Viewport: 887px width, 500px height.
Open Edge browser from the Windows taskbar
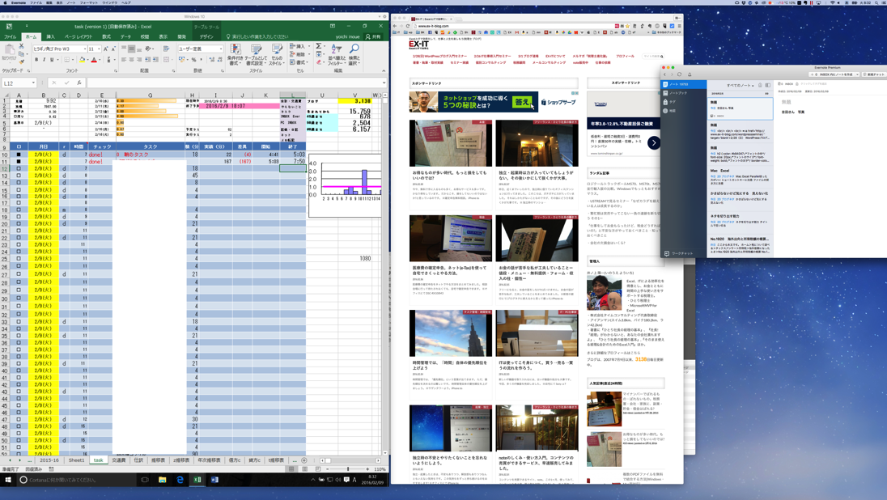[x=180, y=480]
